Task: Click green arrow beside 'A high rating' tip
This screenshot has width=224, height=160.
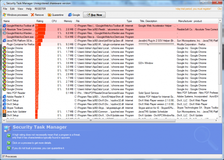Action: [9, 136]
